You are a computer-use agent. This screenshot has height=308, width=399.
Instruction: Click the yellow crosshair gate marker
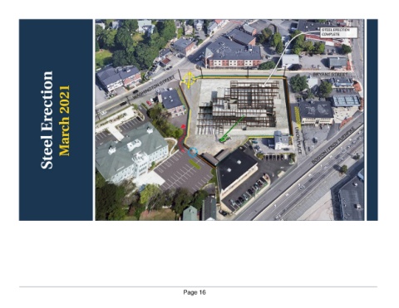point(189,80)
